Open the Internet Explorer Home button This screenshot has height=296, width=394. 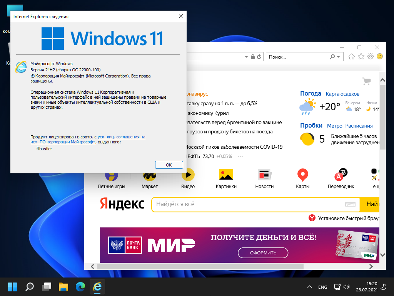[x=351, y=57]
